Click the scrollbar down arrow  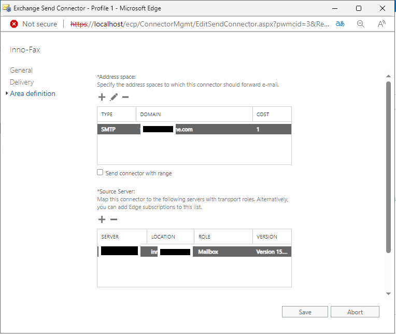pos(388,294)
